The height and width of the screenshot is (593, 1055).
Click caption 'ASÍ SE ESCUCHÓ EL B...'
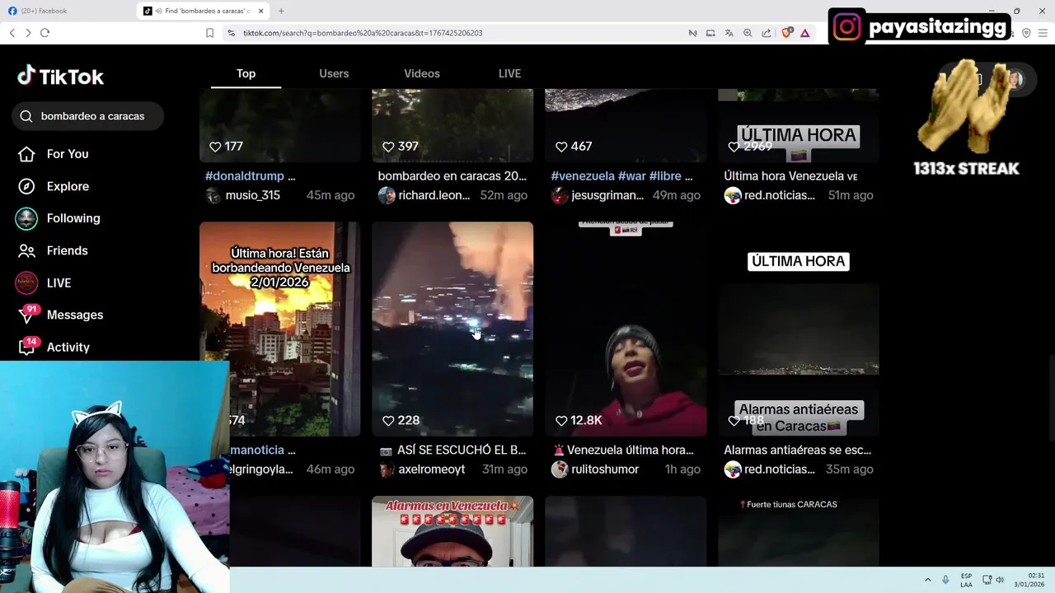452,451
